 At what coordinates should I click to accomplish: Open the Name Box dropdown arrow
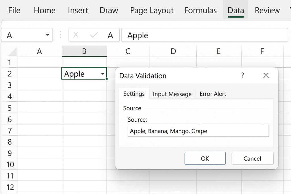click(x=47, y=35)
